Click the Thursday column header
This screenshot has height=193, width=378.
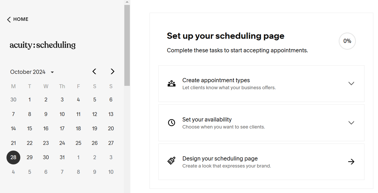click(62, 86)
